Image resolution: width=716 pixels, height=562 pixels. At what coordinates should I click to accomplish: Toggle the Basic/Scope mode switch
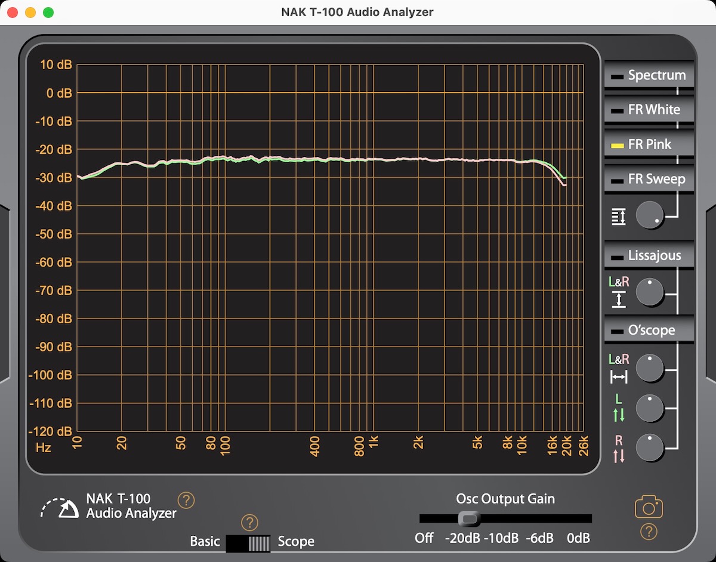coord(248,543)
